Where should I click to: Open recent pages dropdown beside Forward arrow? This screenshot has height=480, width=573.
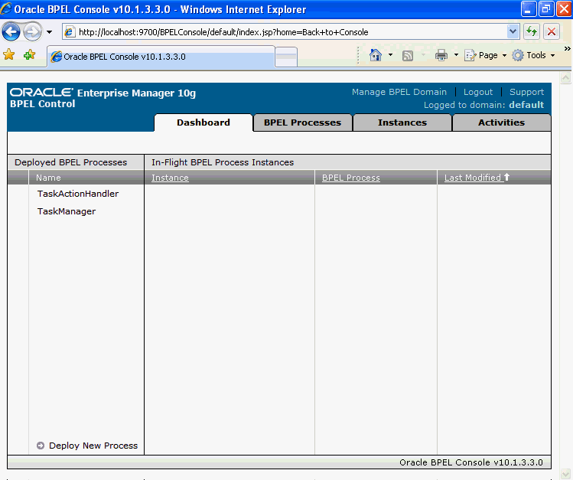click(49, 32)
